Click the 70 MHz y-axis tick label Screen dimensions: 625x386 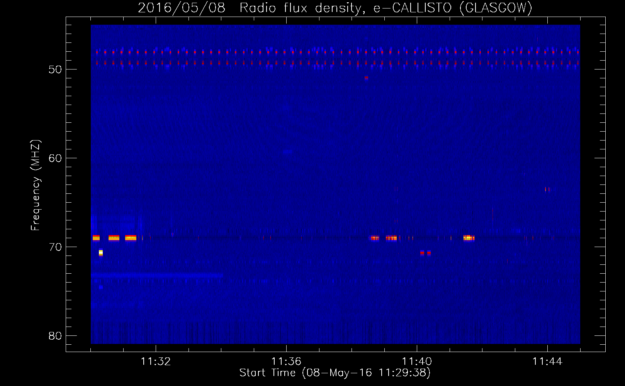[55, 247]
